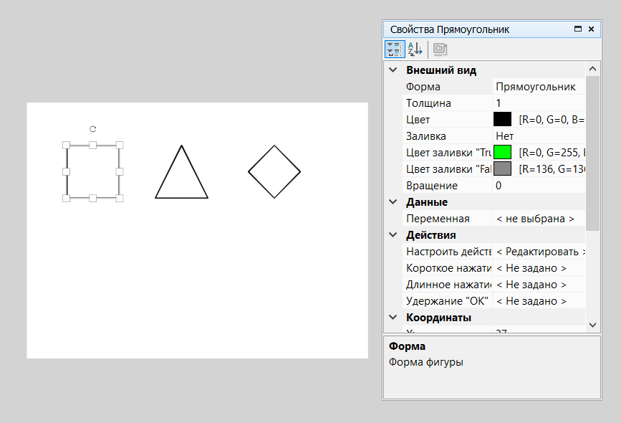Screen dimensions: 621x423
Task: Collapse the Действия property group
Action: (393, 235)
